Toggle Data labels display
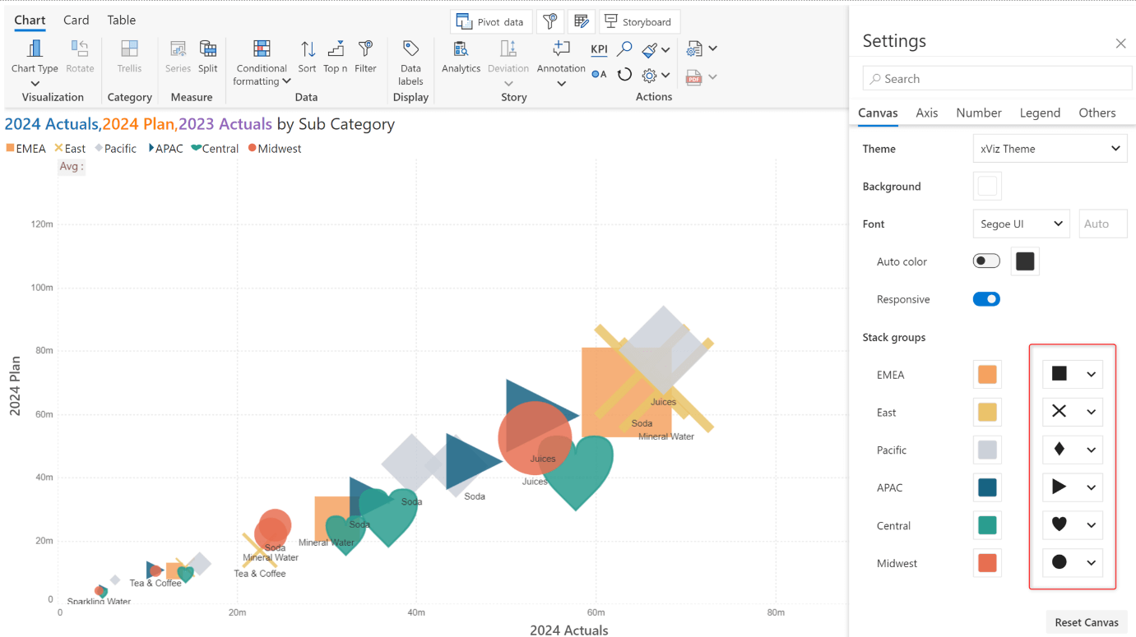 (410, 62)
